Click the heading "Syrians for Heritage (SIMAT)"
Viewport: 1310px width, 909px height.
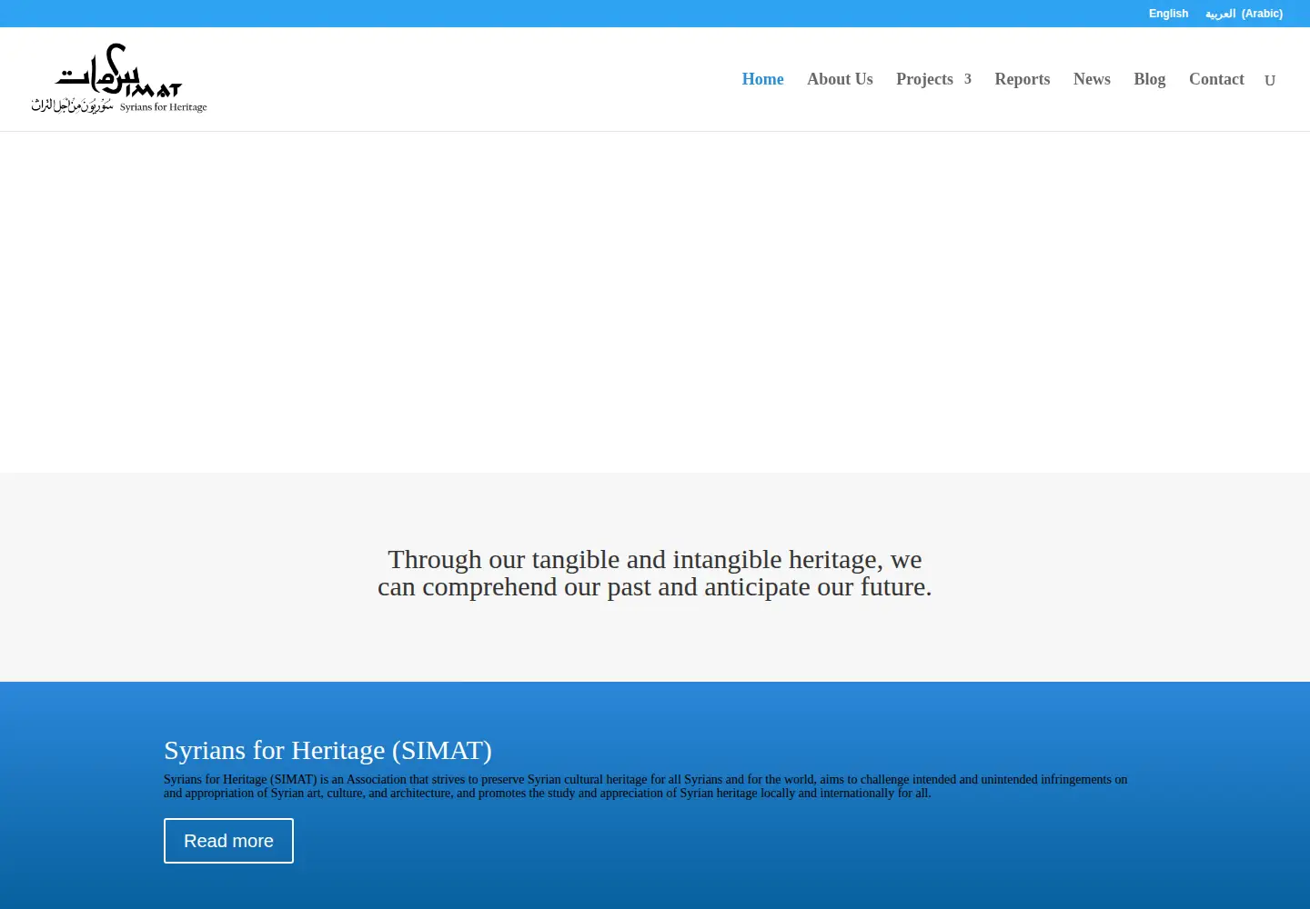tap(327, 750)
